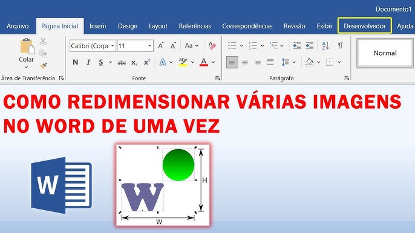Expand the font color dropdown arrow
This screenshot has height=233, width=415.
214,62
